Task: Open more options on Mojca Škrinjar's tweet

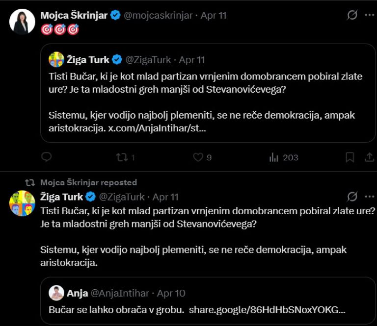Action: [x=370, y=15]
